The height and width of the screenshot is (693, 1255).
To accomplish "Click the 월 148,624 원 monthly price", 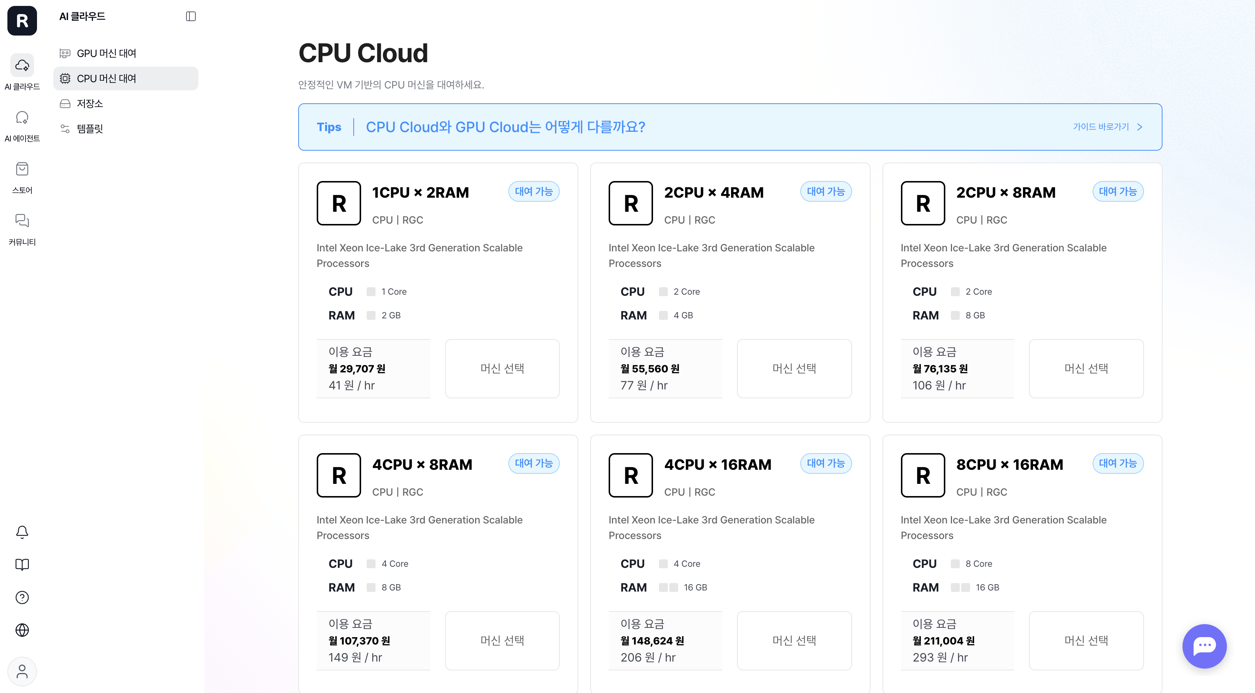I will [652, 640].
